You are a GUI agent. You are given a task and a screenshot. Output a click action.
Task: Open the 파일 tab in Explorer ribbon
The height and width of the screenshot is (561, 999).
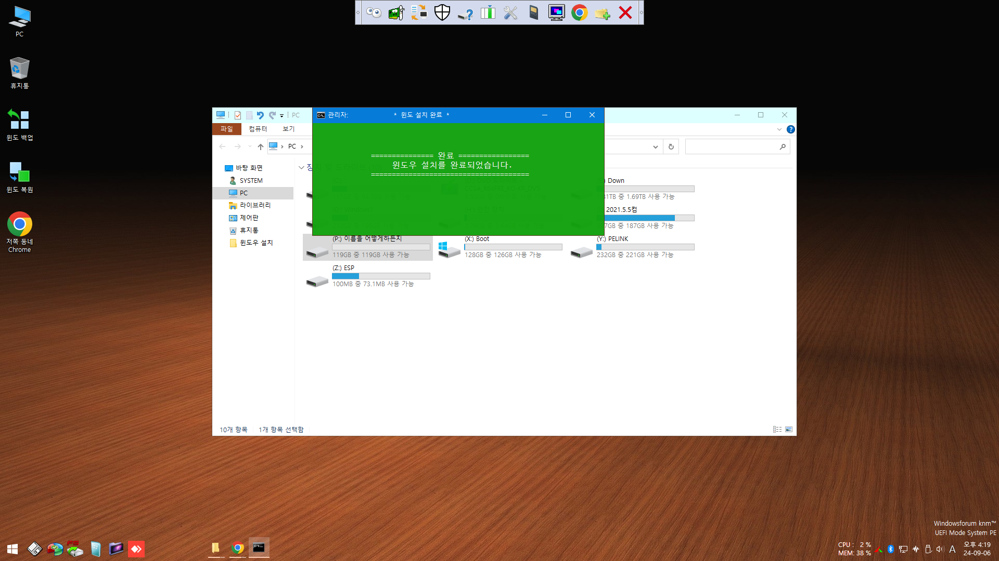pos(227,129)
